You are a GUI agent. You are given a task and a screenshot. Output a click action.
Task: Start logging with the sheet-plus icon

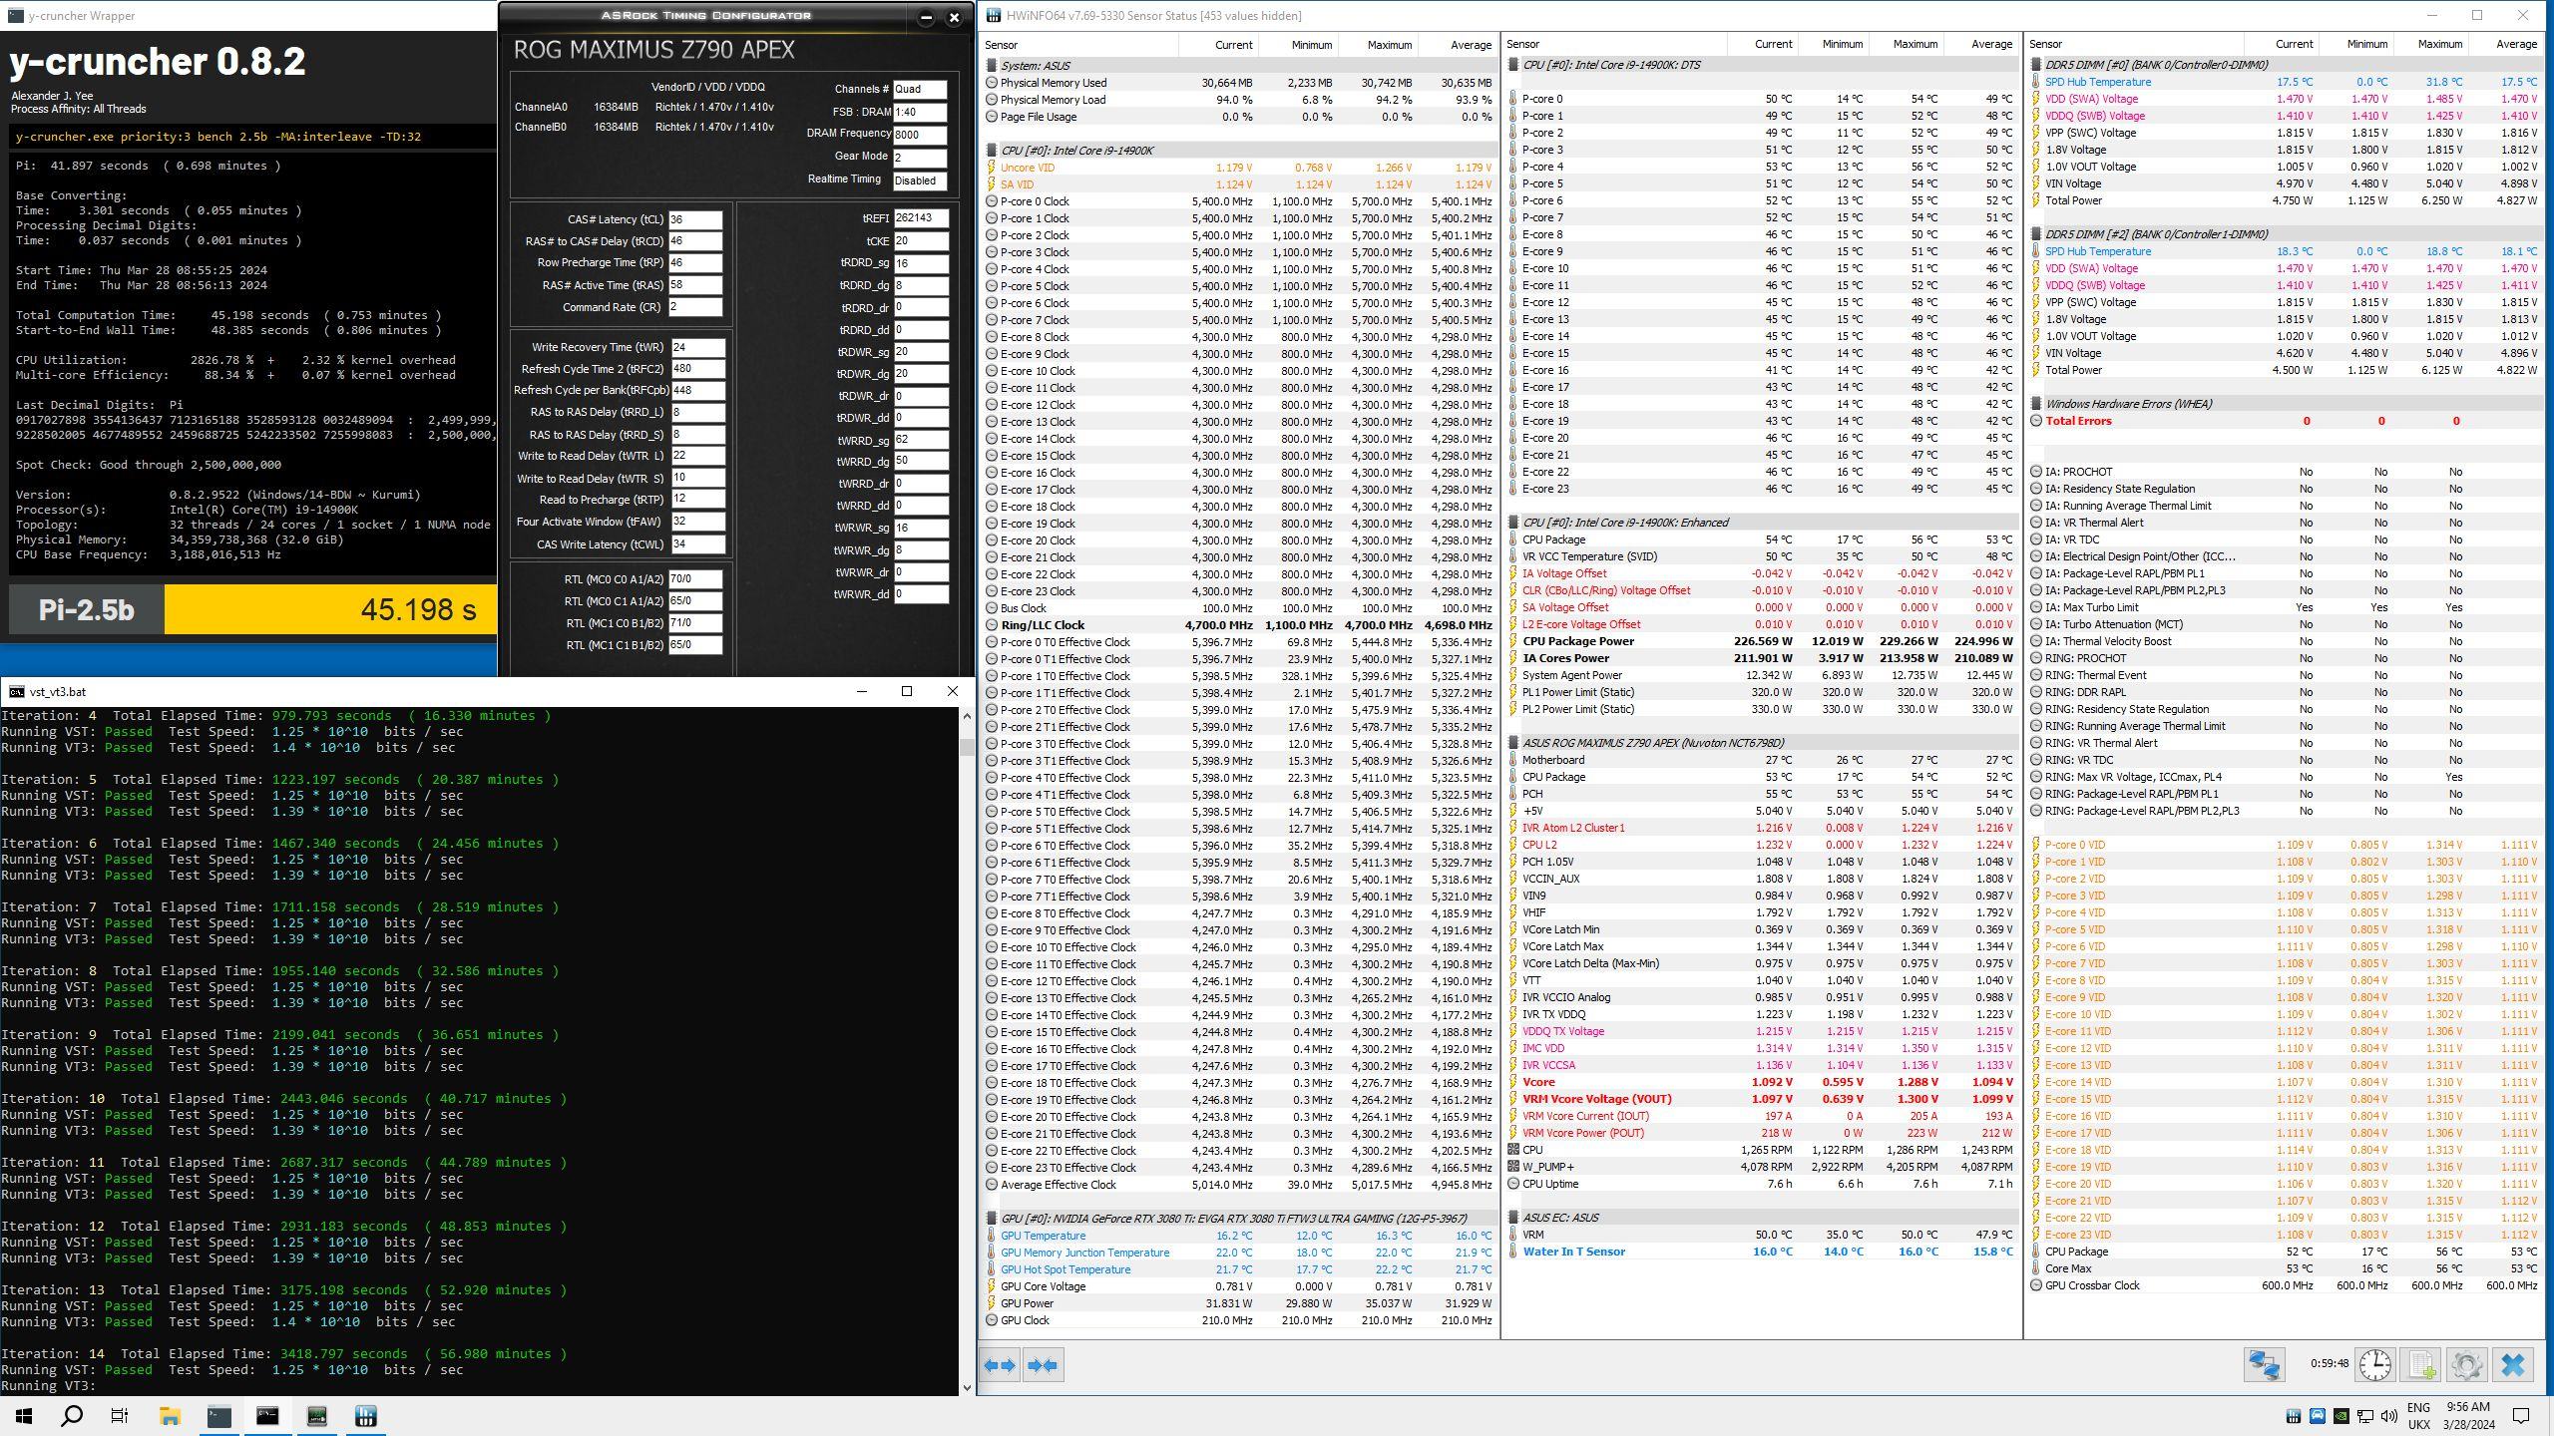(x=2421, y=1364)
